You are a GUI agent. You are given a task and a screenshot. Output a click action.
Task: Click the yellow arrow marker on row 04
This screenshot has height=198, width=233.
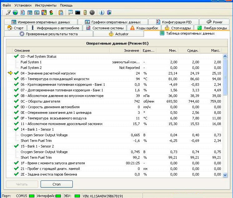click(10, 73)
